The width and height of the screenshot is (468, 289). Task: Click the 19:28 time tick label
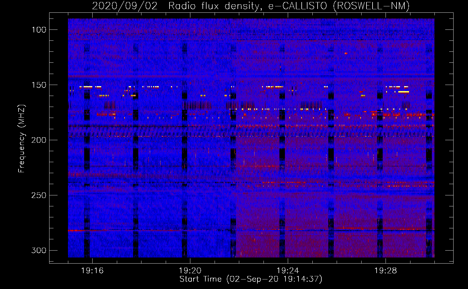[386, 271]
